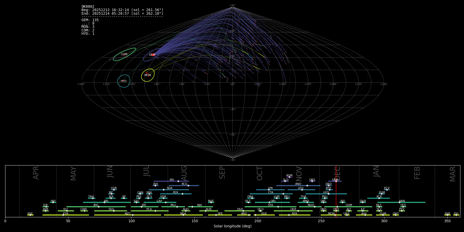Screen dimensions: 464x232
Task: Select the LYR shower marker in April
Action: [x=46, y=206]
